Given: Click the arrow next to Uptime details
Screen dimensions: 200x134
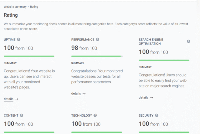Looking at the screenshot, I should [x=17, y=99].
